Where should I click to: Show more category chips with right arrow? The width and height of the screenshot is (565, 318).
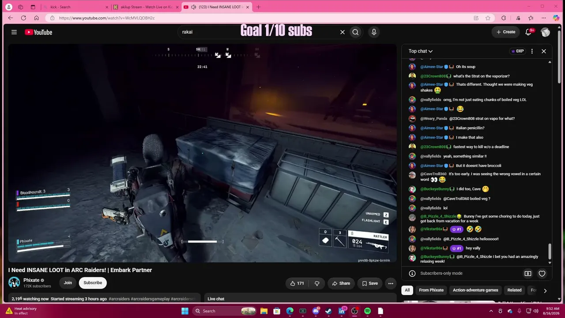point(545,290)
